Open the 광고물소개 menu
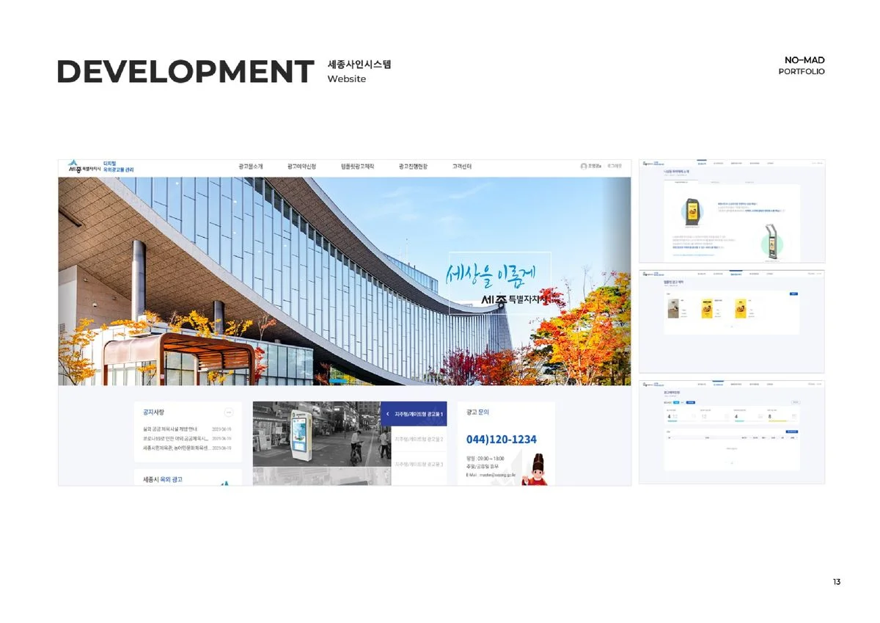This screenshot has height=623, width=880. [x=251, y=167]
